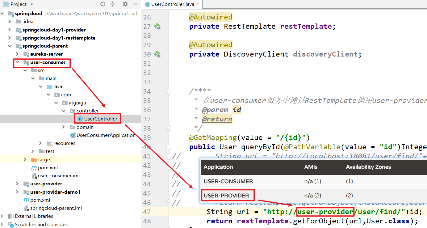Click the autowired bean gutter icon on line 30
Screen dimensions: 427x228
157,54
